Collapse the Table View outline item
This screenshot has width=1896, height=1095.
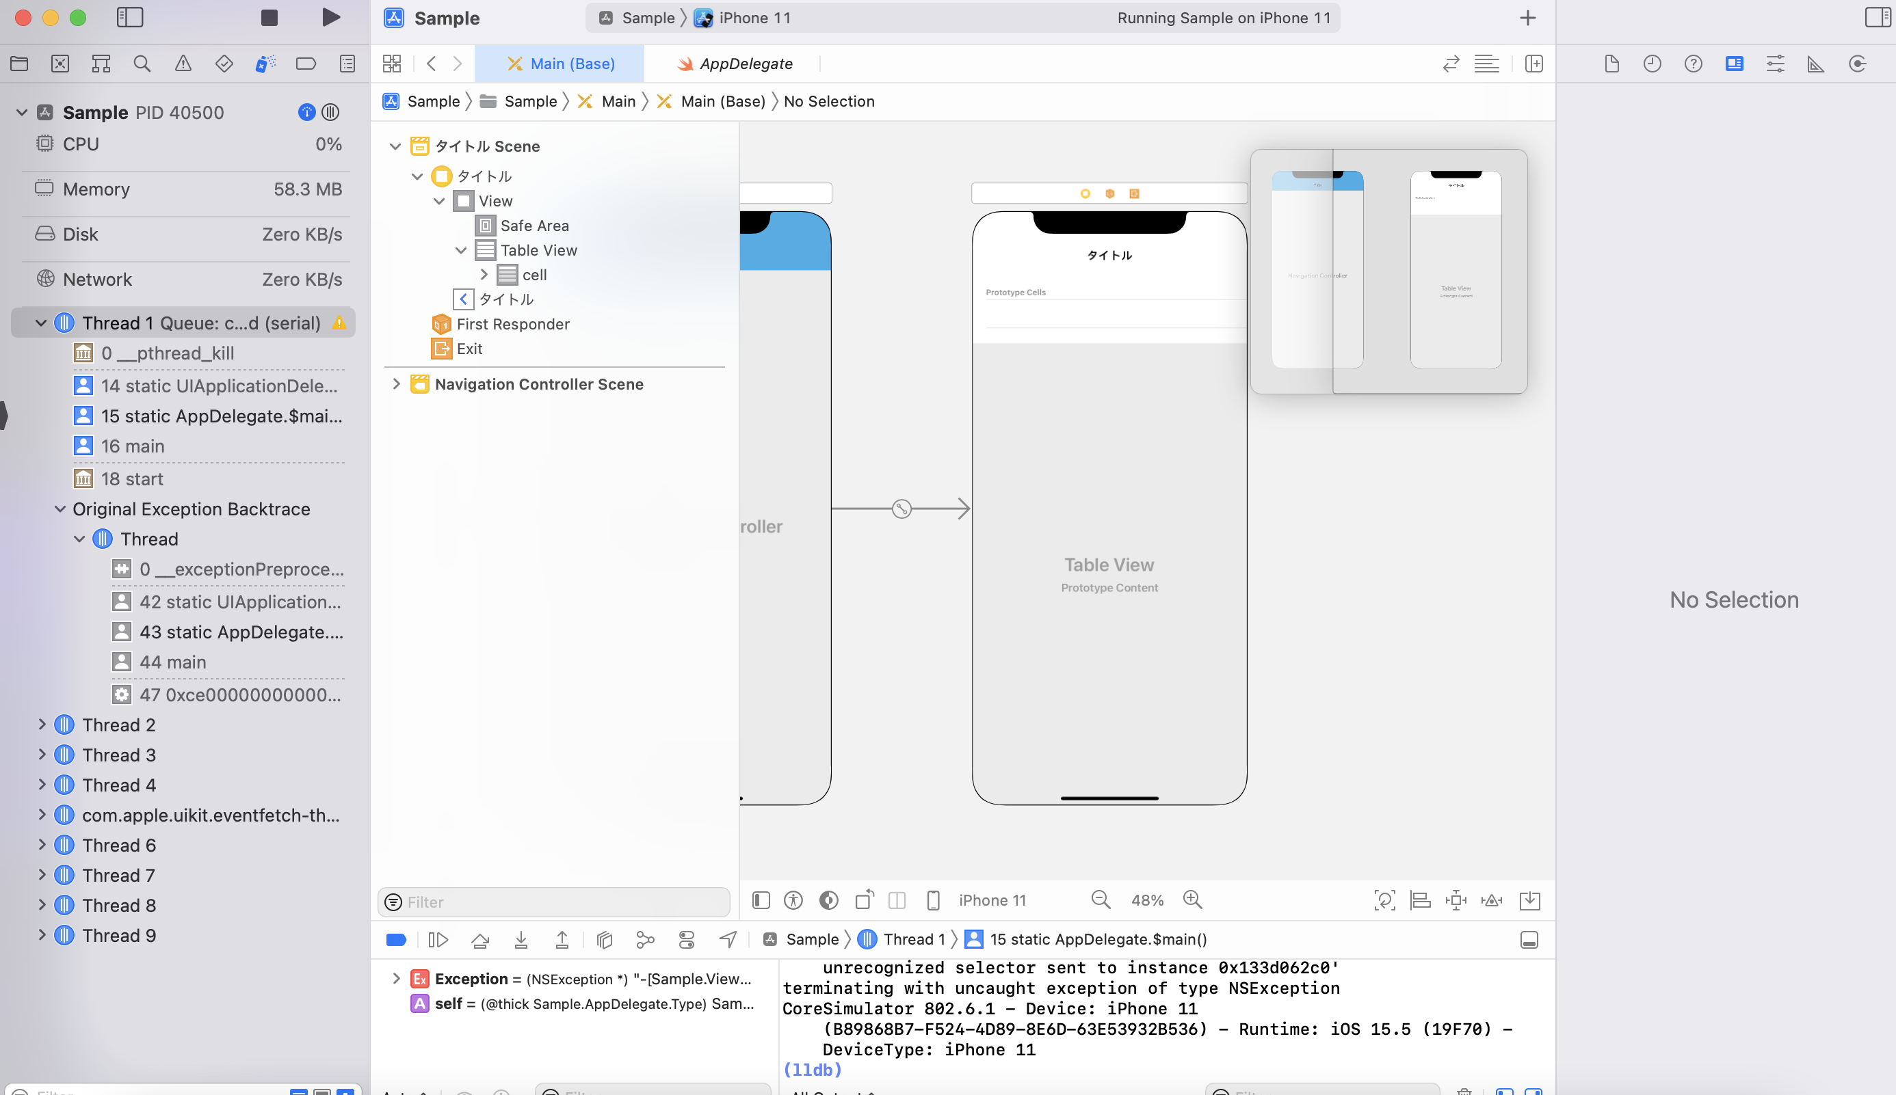pos(460,250)
